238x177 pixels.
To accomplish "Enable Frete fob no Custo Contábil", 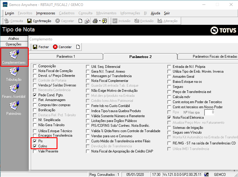I will click(x=88, y=106).
